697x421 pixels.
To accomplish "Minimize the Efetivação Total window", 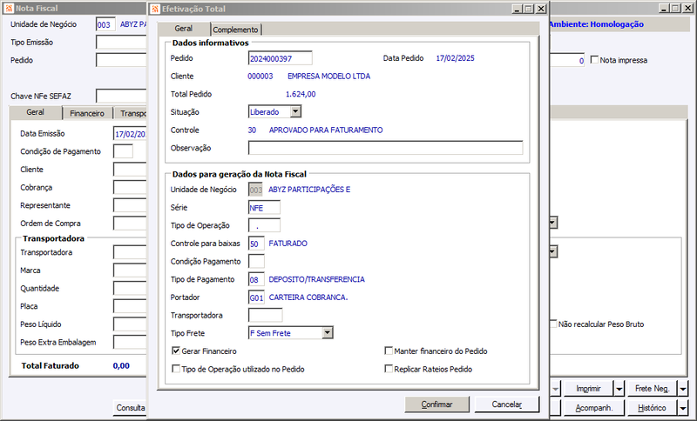I will pos(517,9).
